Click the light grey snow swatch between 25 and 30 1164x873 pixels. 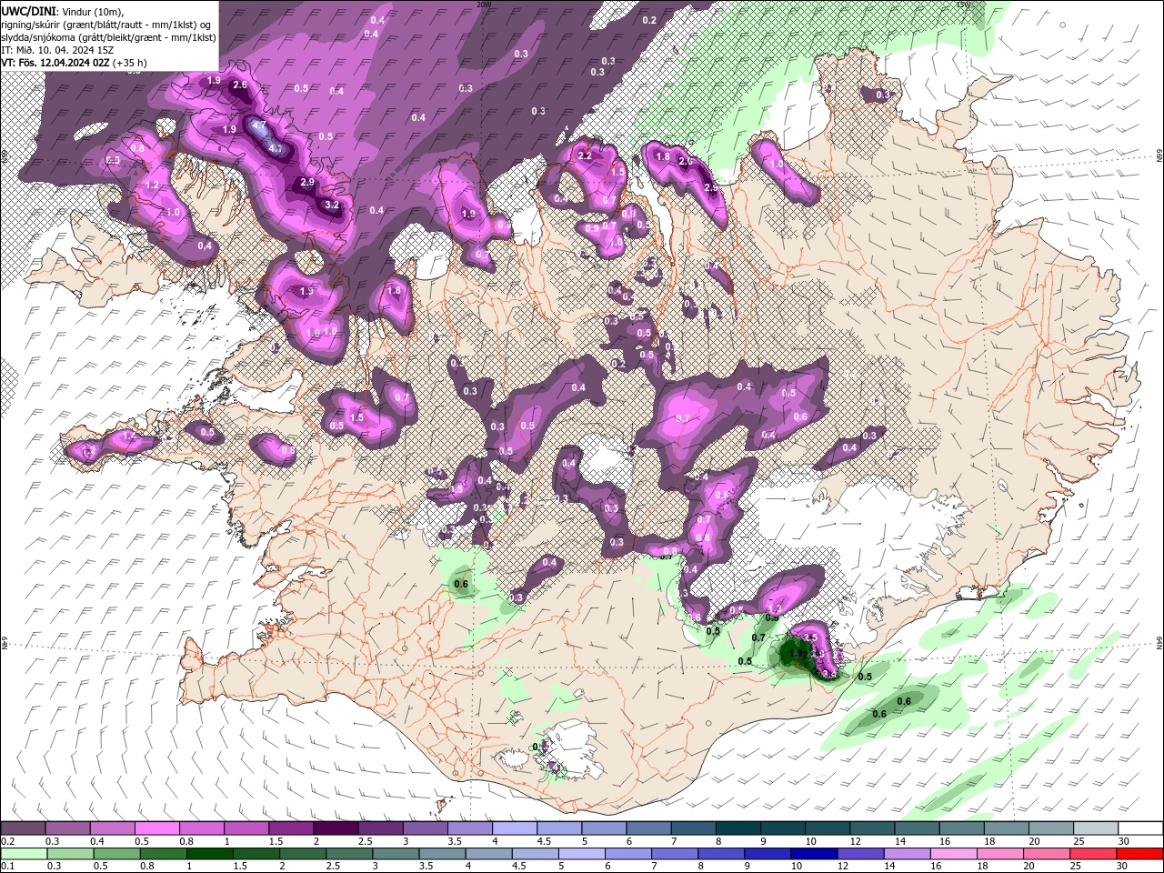[x=1095, y=828]
